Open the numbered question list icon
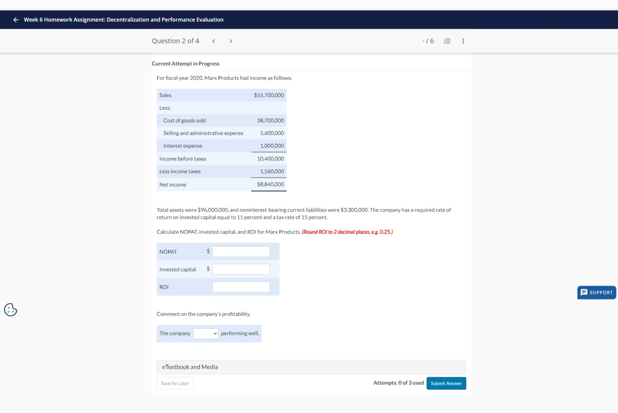The image size is (618, 413). (447, 41)
